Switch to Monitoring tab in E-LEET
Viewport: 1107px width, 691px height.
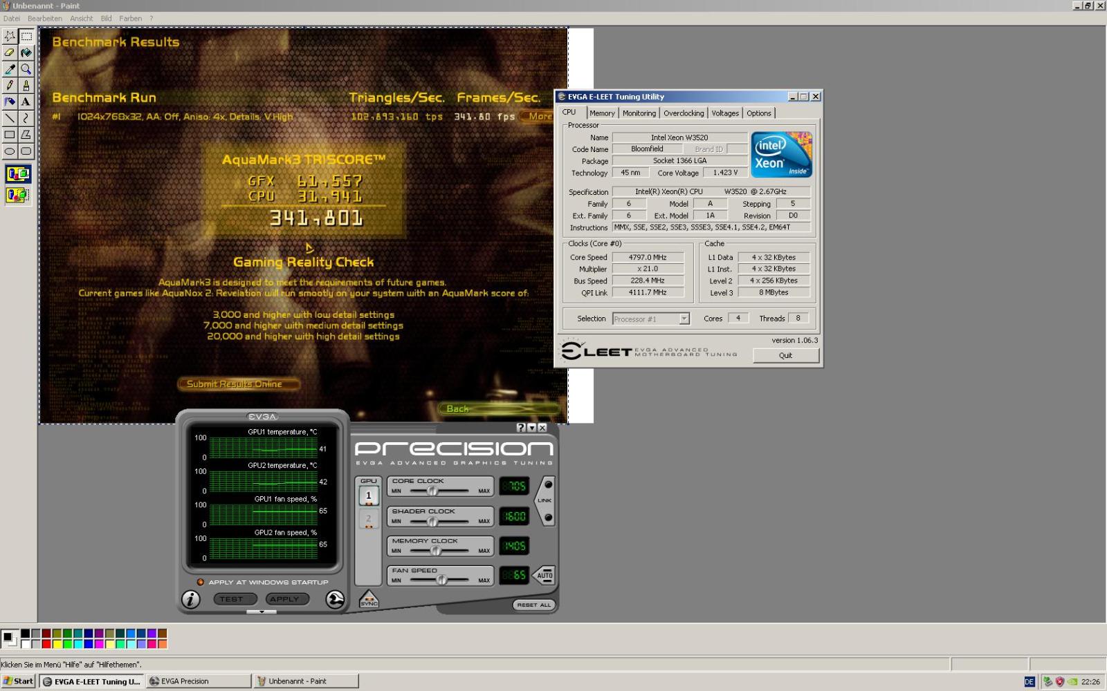point(639,113)
